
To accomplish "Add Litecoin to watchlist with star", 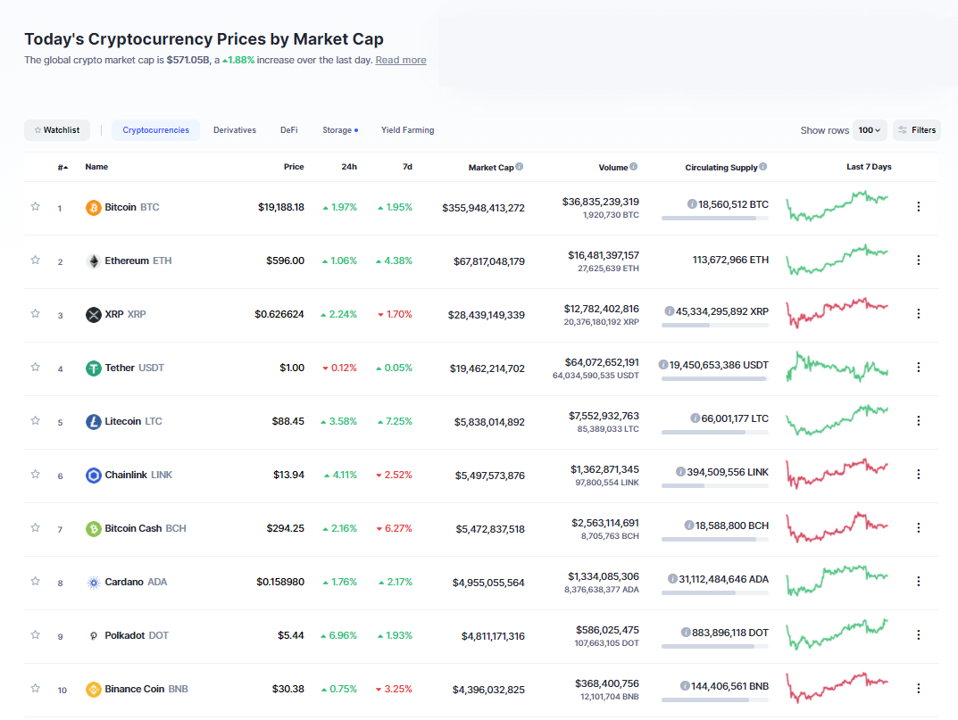I will (x=36, y=421).
